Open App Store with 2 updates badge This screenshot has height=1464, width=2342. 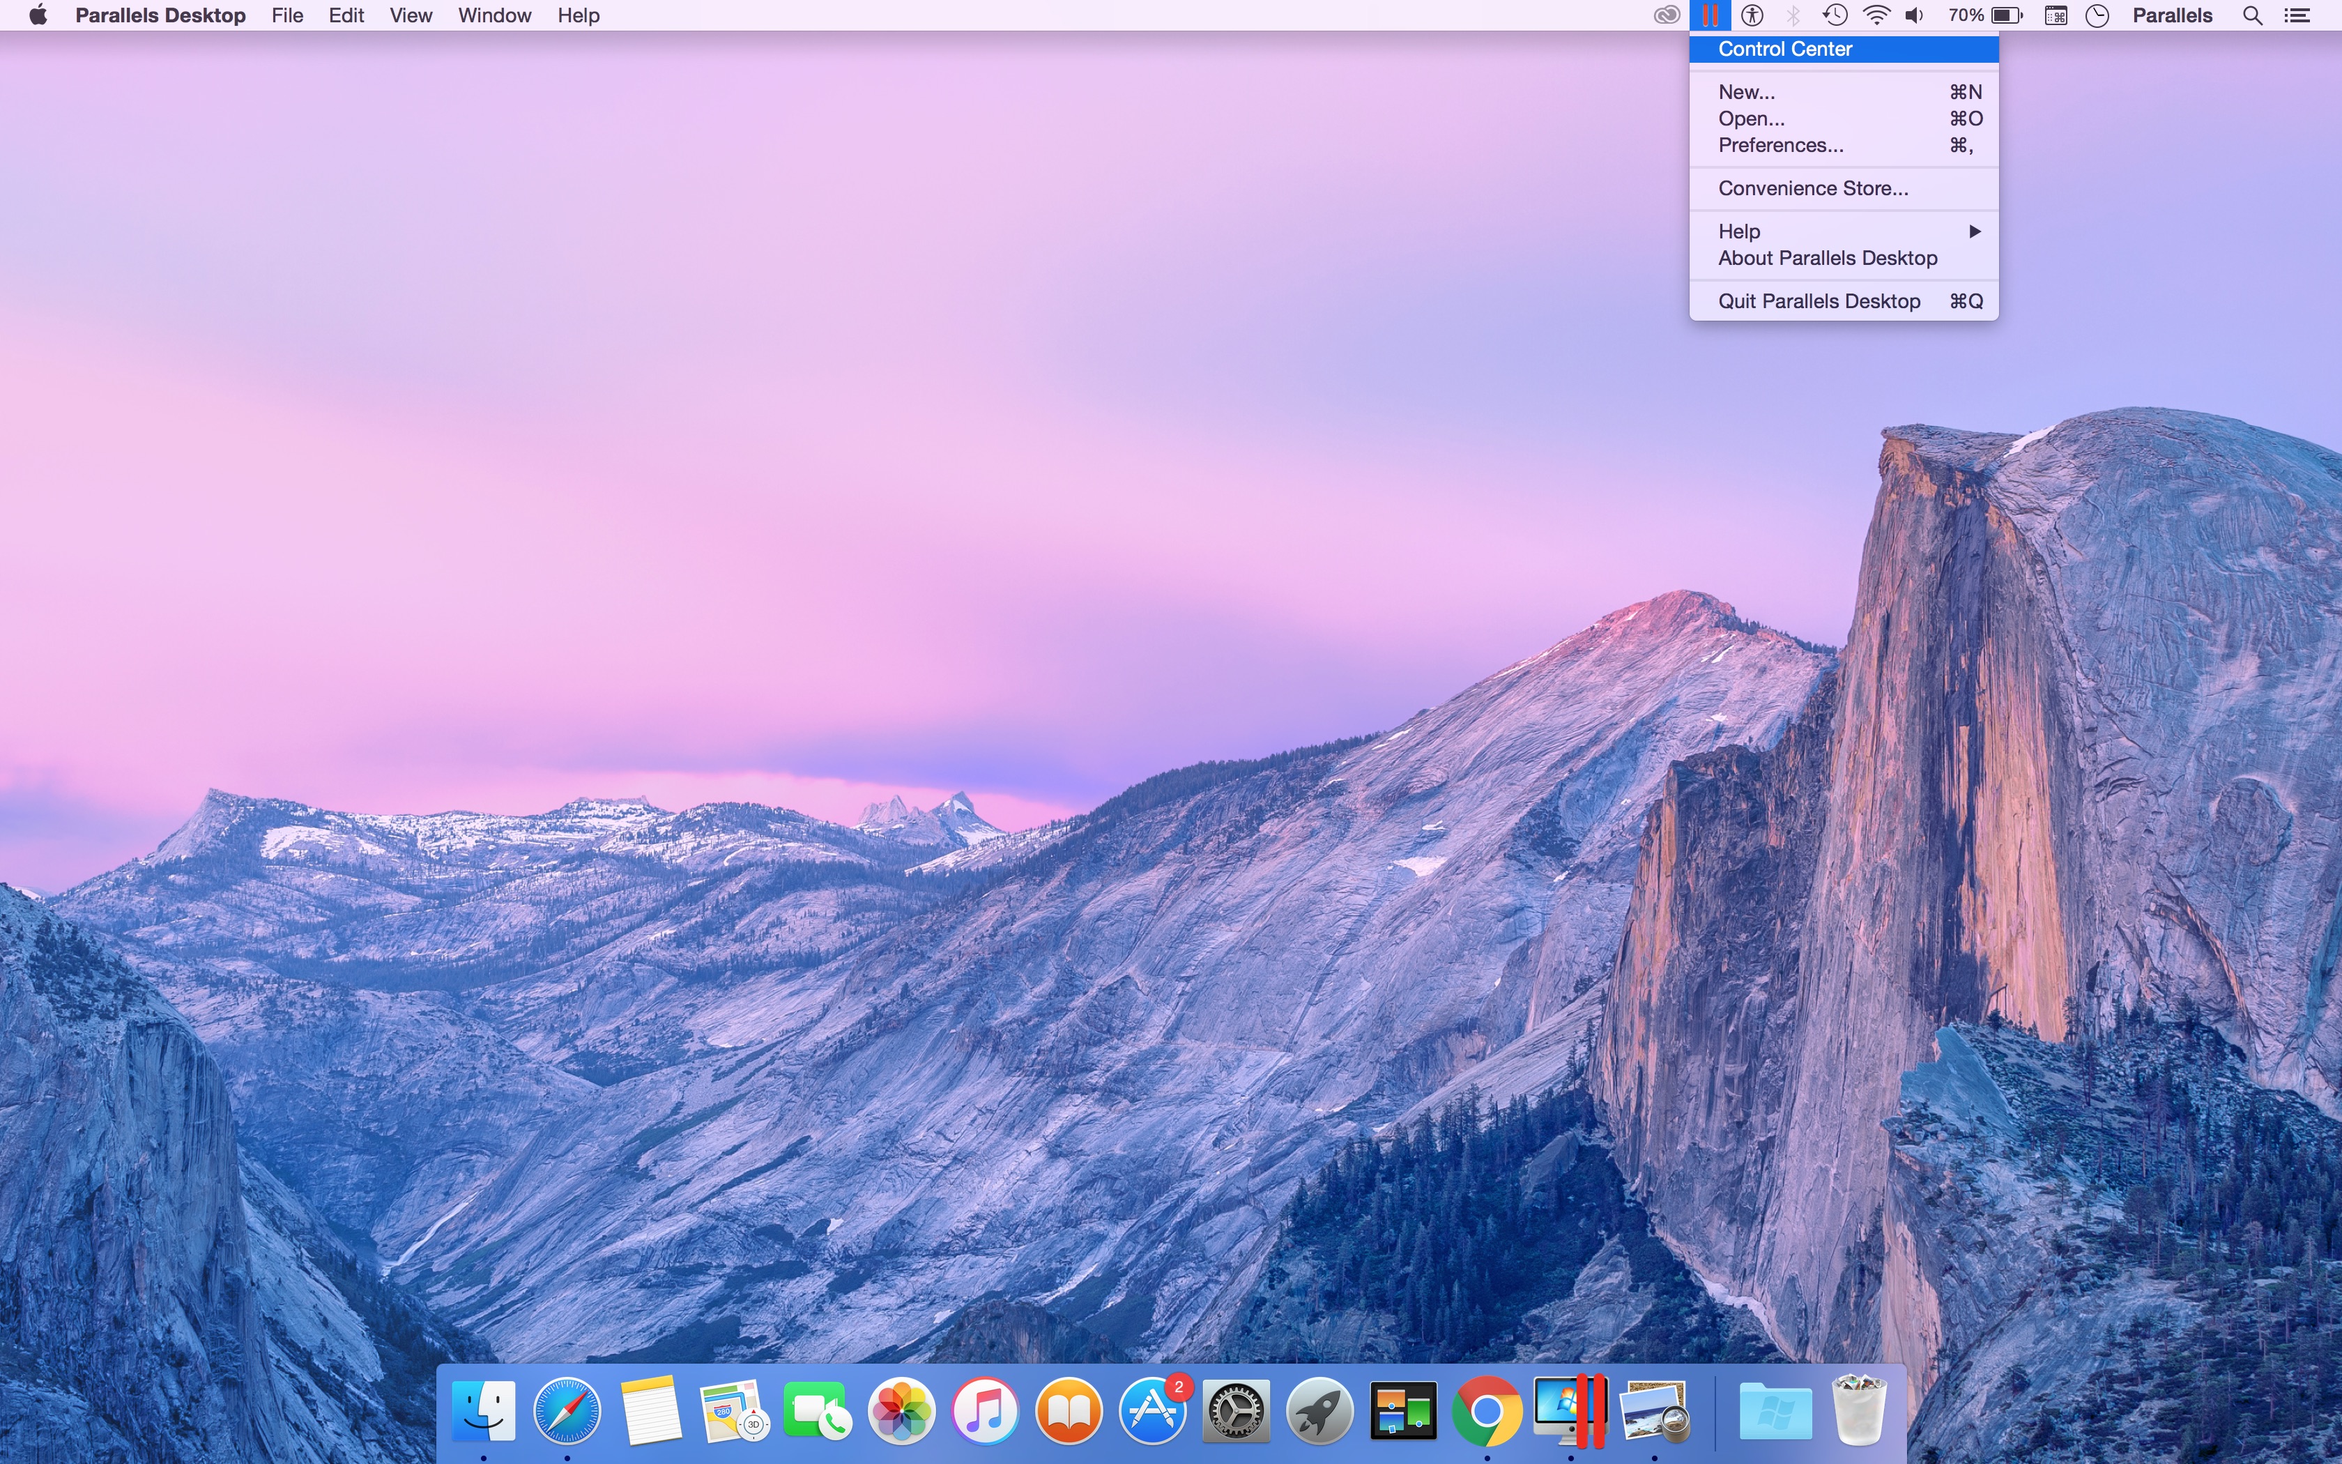(1153, 1411)
